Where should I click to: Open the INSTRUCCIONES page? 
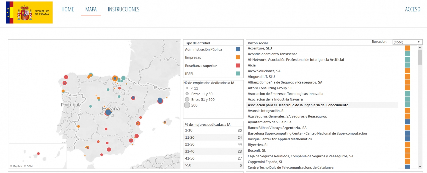point(124,9)
